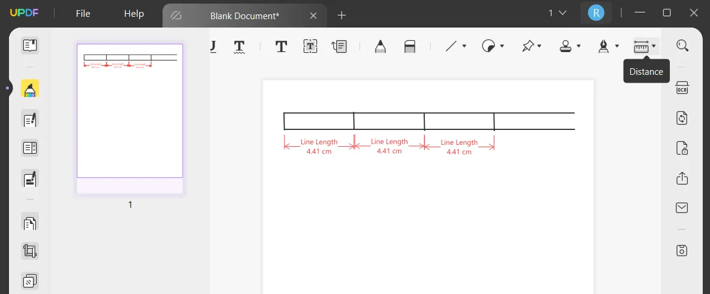Viewport: 710px width, 294px height.
Task: Open the Edit PDF tool in sidebar
Action: [30, 119]
